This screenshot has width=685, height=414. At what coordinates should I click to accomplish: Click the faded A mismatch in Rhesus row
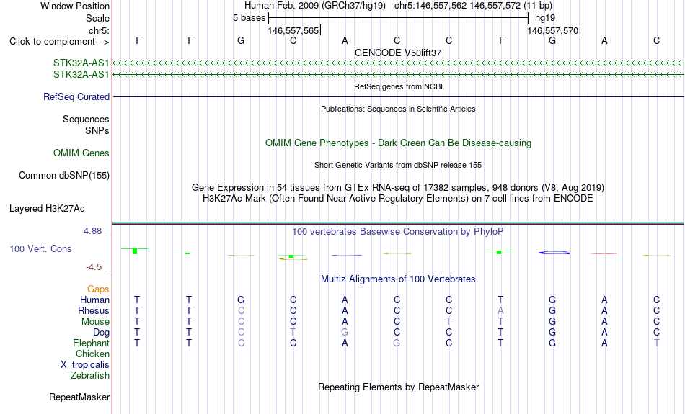pos(500,310)
